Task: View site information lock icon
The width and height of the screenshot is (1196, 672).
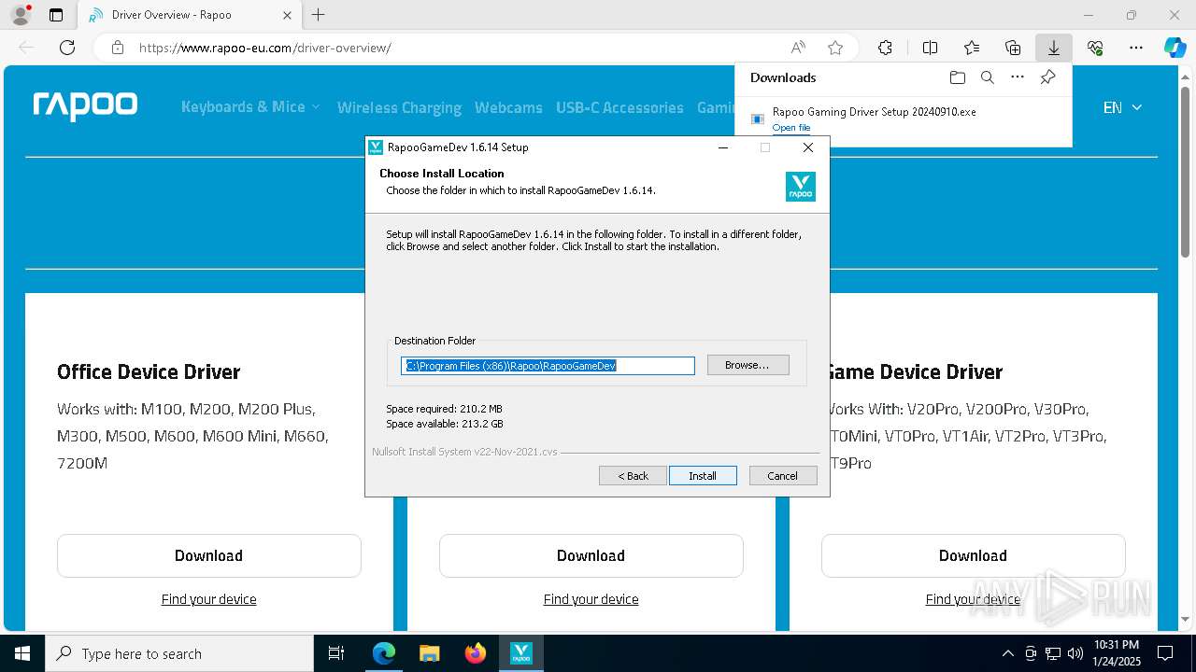Action: click(118, 48)
